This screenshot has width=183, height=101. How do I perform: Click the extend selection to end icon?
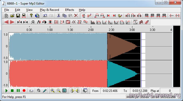click(102, 16)
